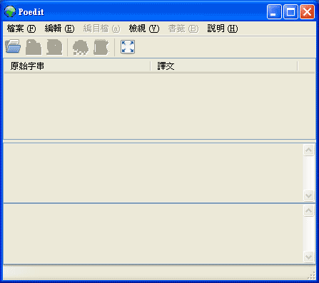
Task: Sort by the 原始字串 column header
Action: (77, 66)
